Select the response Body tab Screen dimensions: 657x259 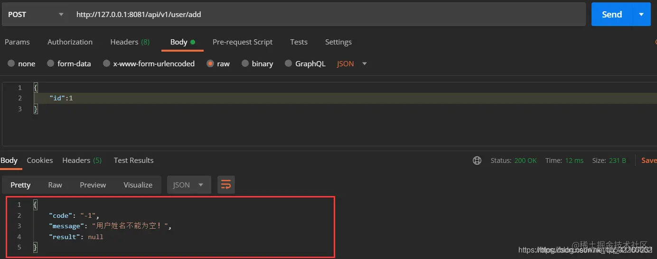tap(9, 160)
